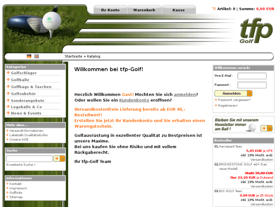The width and height of the screenshot is (277, 207).
Task: Submit search with the orange arrow button
Action: 59,158
